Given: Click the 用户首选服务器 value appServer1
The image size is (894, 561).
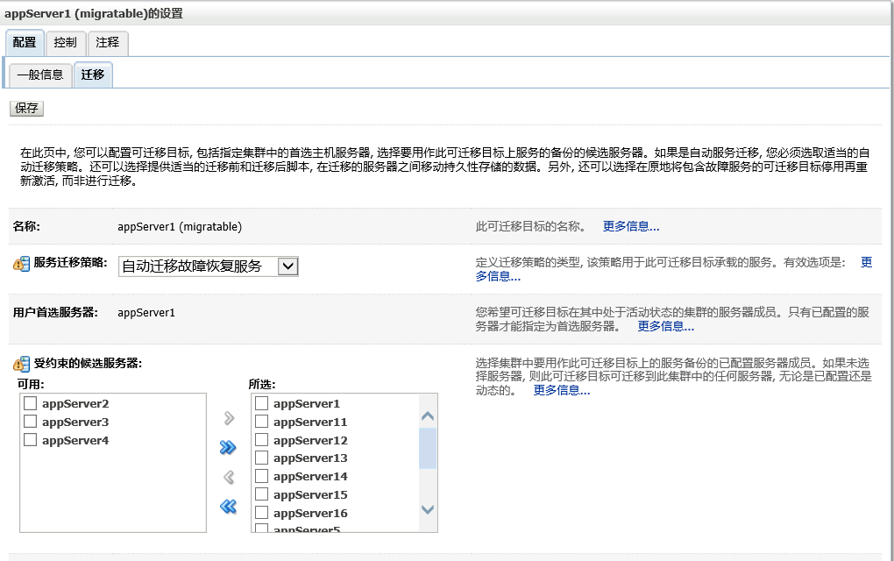Looking at the screenshot, I should click(146, 313).
